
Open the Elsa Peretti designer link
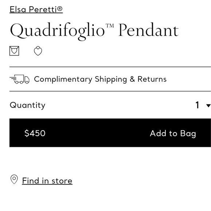(36, 9)
